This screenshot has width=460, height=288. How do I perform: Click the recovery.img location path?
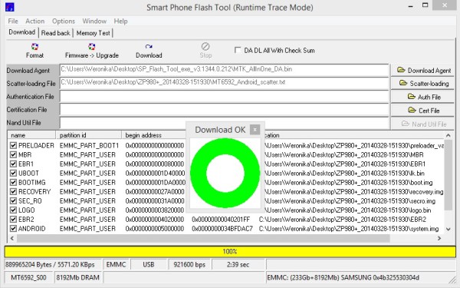pyautogui.click(x=353, y=192)
